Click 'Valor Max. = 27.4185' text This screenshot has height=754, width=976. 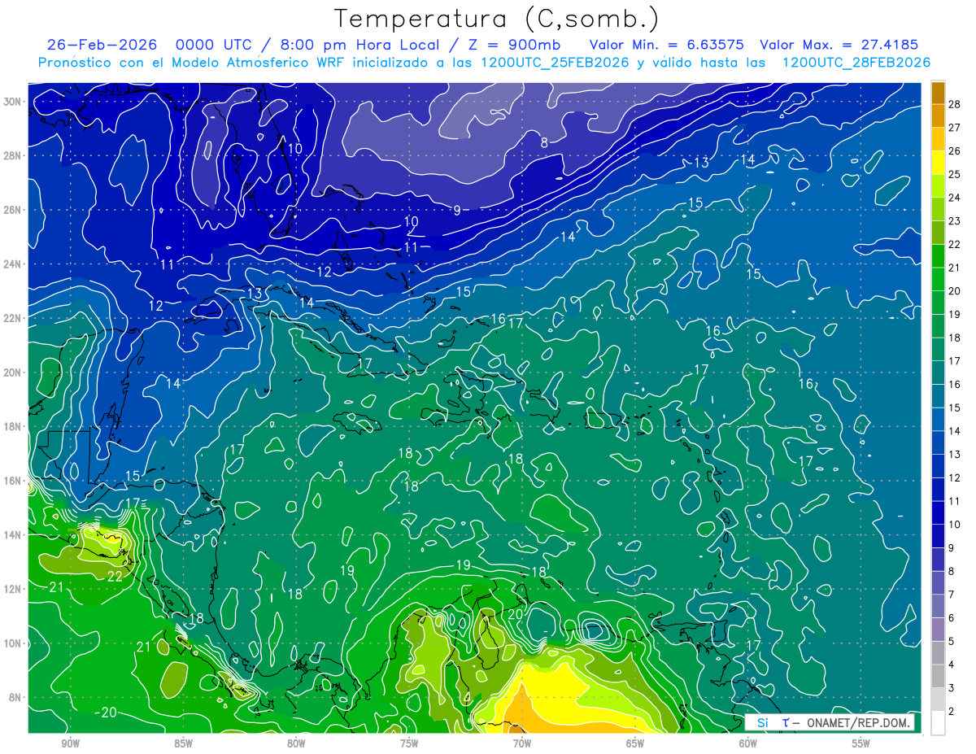coord(839,45)
